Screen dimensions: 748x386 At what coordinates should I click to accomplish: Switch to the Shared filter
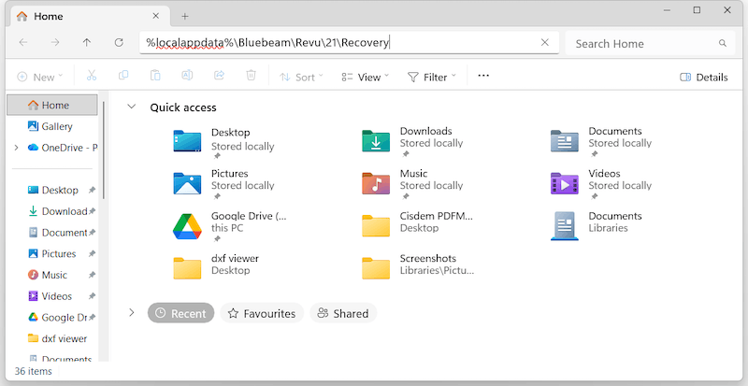pyautogui.click(x=343, y=313)
